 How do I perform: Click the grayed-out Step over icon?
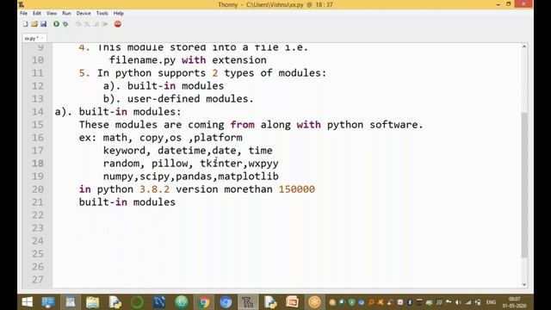point(77,24)
